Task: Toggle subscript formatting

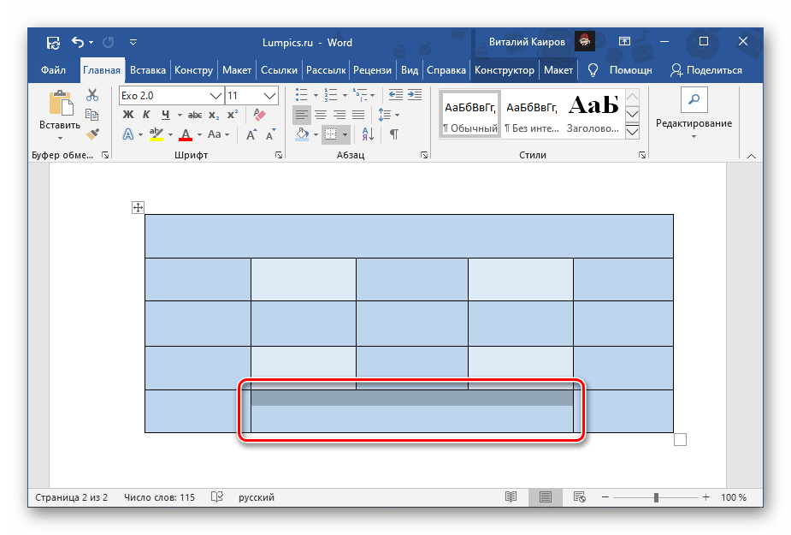Action: [214, 116]
